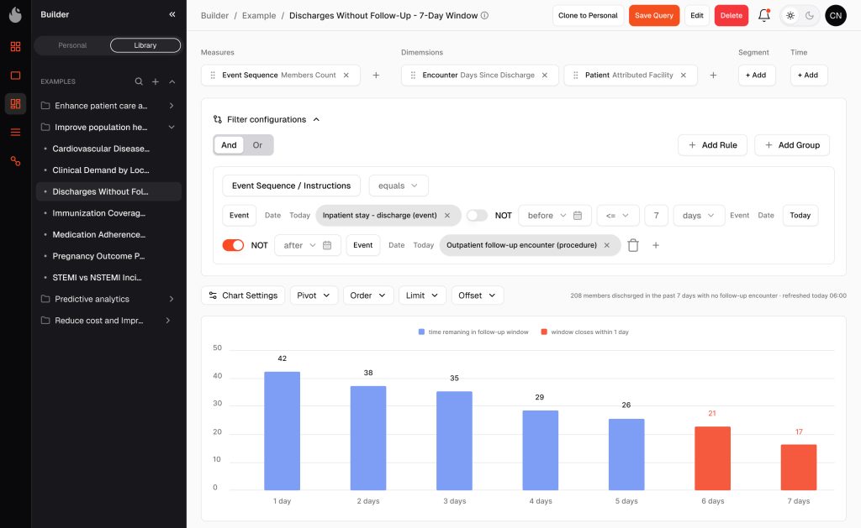Image resolution: width=861 pixels, height=528 pixels.
Task: Switch filter logic to Or
Action: point(257,144)
